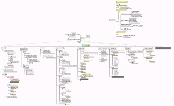Select the dark grey Future Learning Resources node
Image resolution: width=174 pixels, height=106 pixels.
point(163,48)
